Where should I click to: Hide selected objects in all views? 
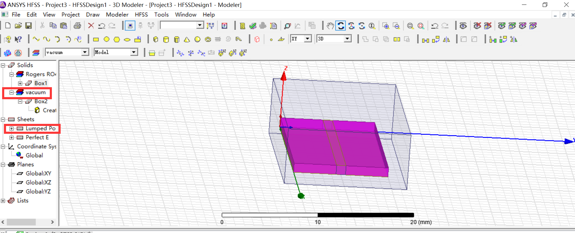point(488,26)
